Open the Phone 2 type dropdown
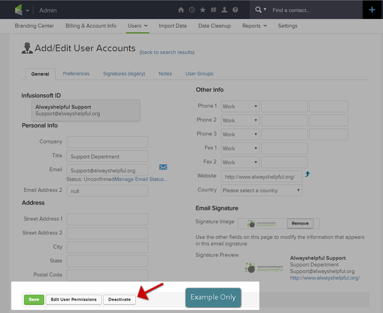Viewport: 383px width, 313px height. [240, 121]
